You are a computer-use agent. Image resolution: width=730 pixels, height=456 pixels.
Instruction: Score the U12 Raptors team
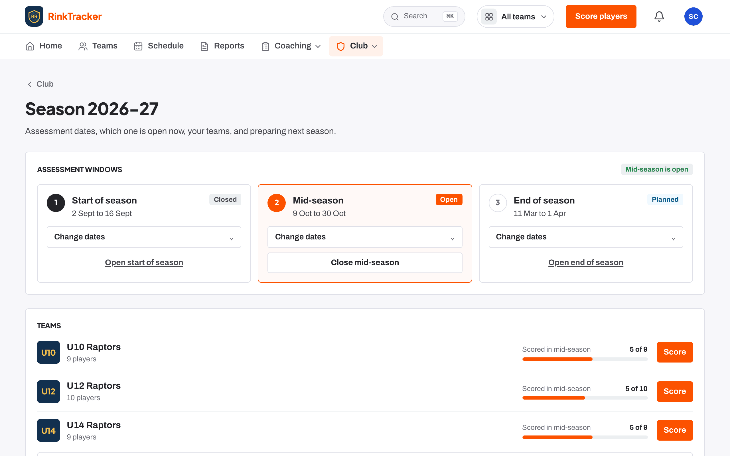coord(674,392)
